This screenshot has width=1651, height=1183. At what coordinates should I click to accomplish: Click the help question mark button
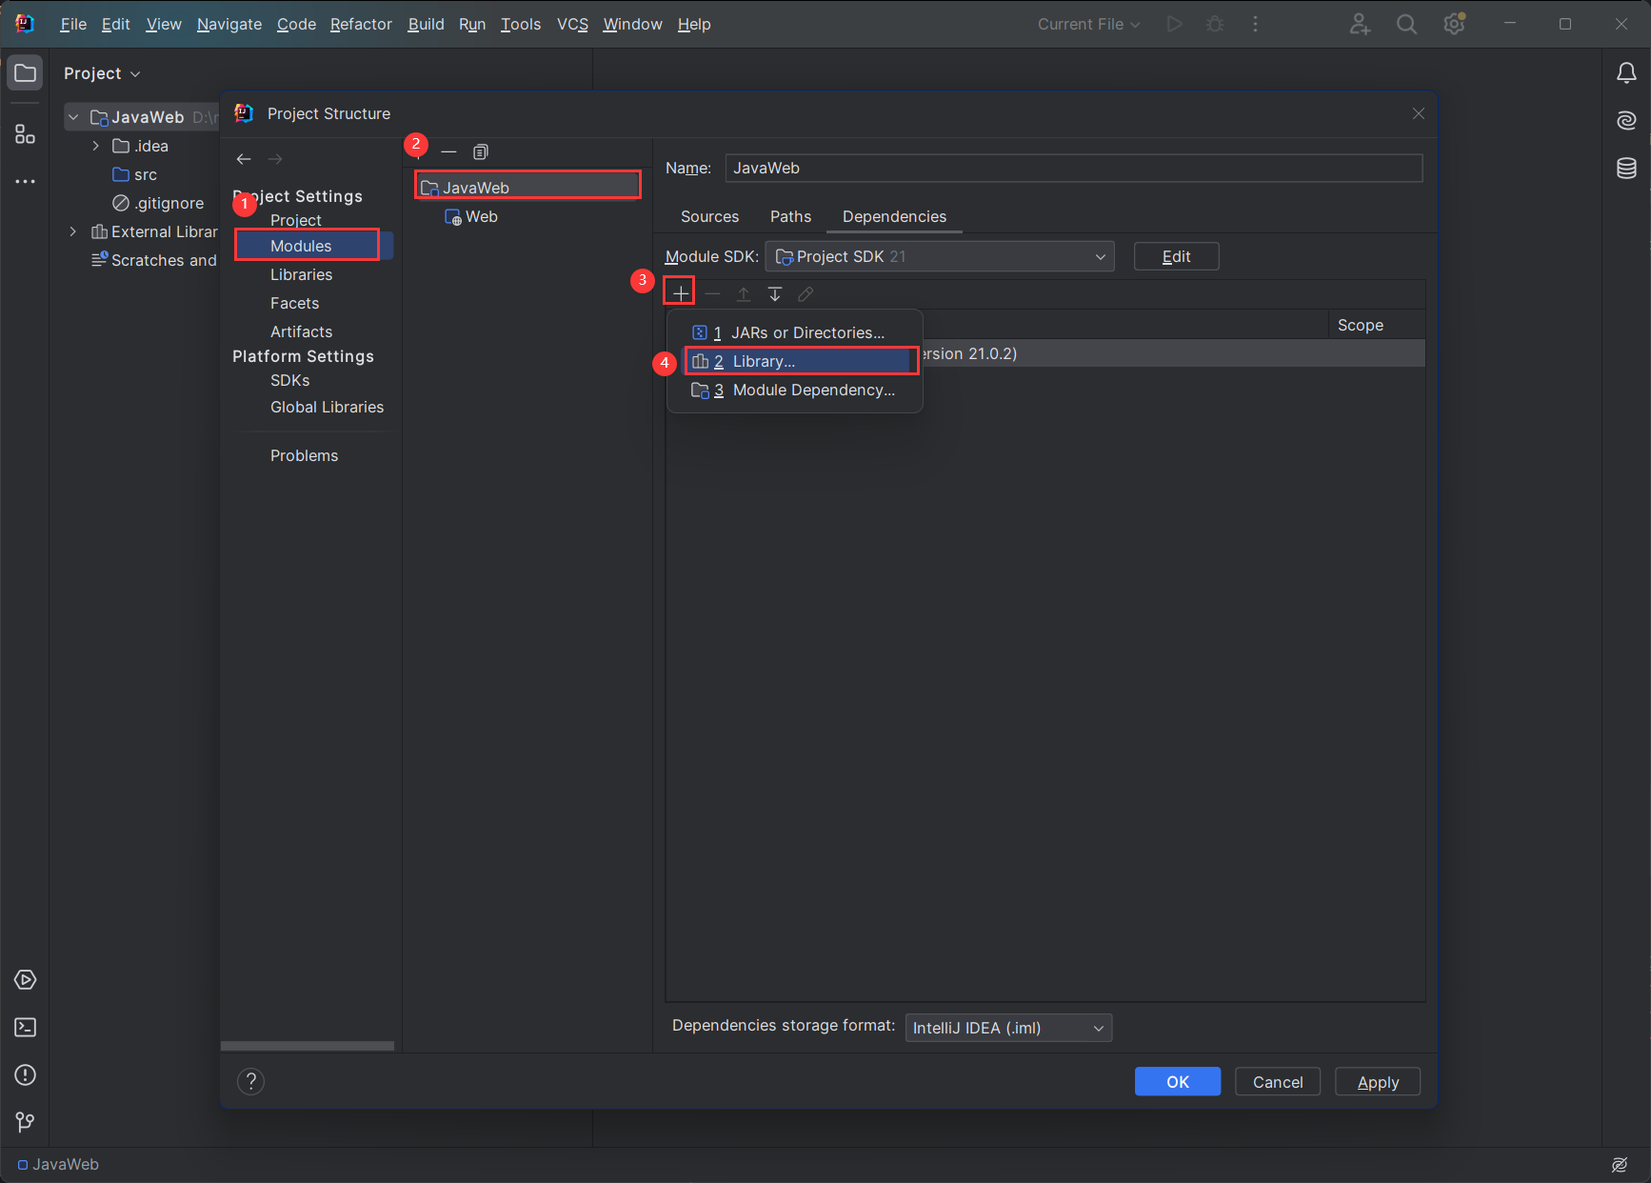click(x=250, y=1081)
